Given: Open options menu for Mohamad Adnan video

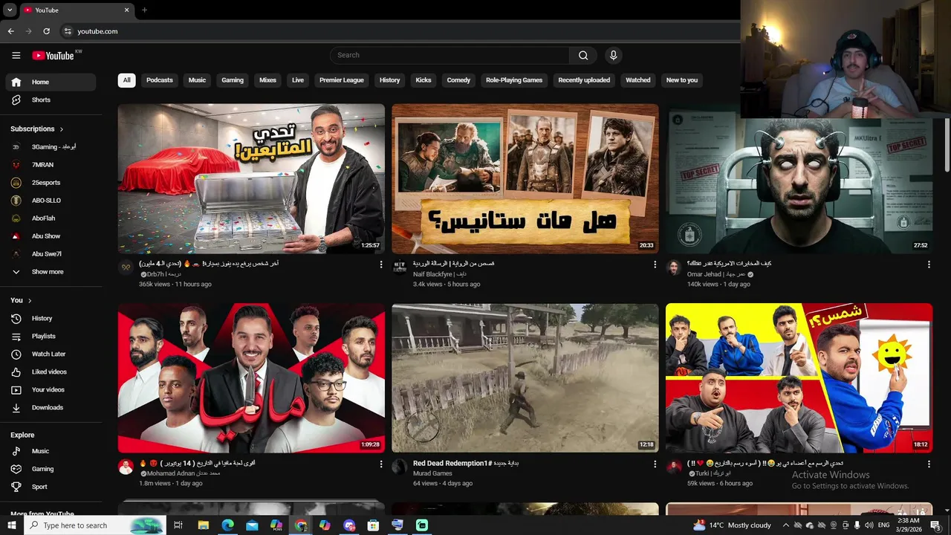Looking at the screenshot, I should pyautogui.click(x=381, y=464).
